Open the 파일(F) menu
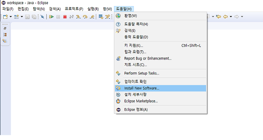Image resolution: width=263 pixels, height=140 pixels. pos(8,9)
